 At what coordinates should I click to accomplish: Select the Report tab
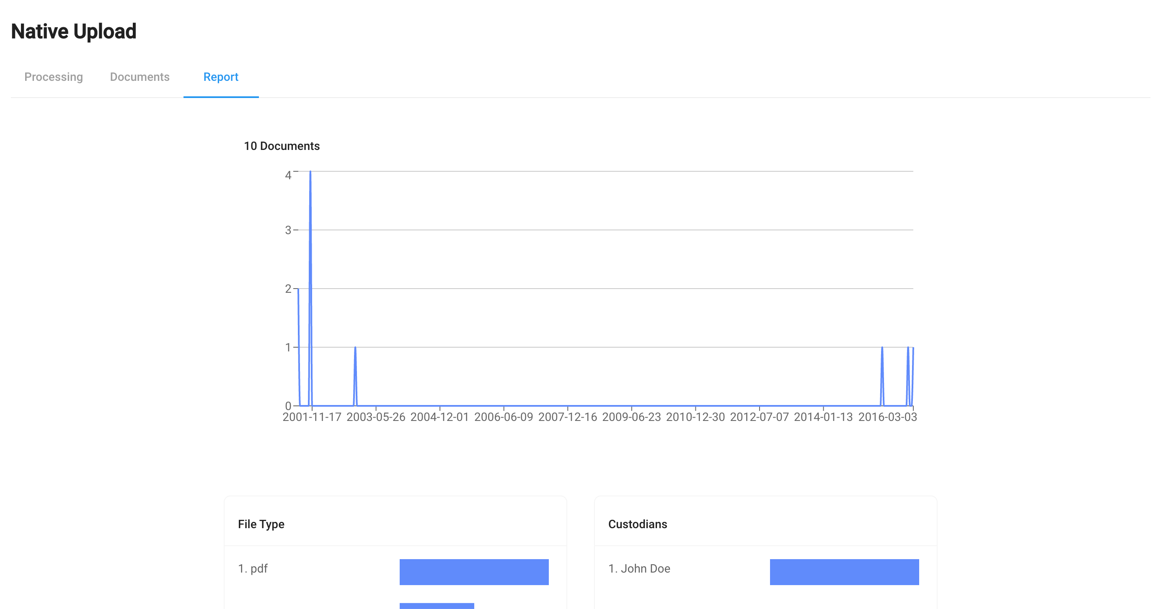tap(221, 77)
